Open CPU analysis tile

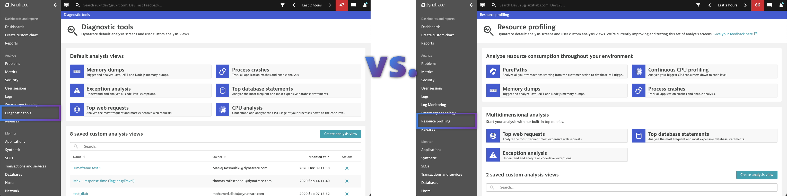(288, 110)
